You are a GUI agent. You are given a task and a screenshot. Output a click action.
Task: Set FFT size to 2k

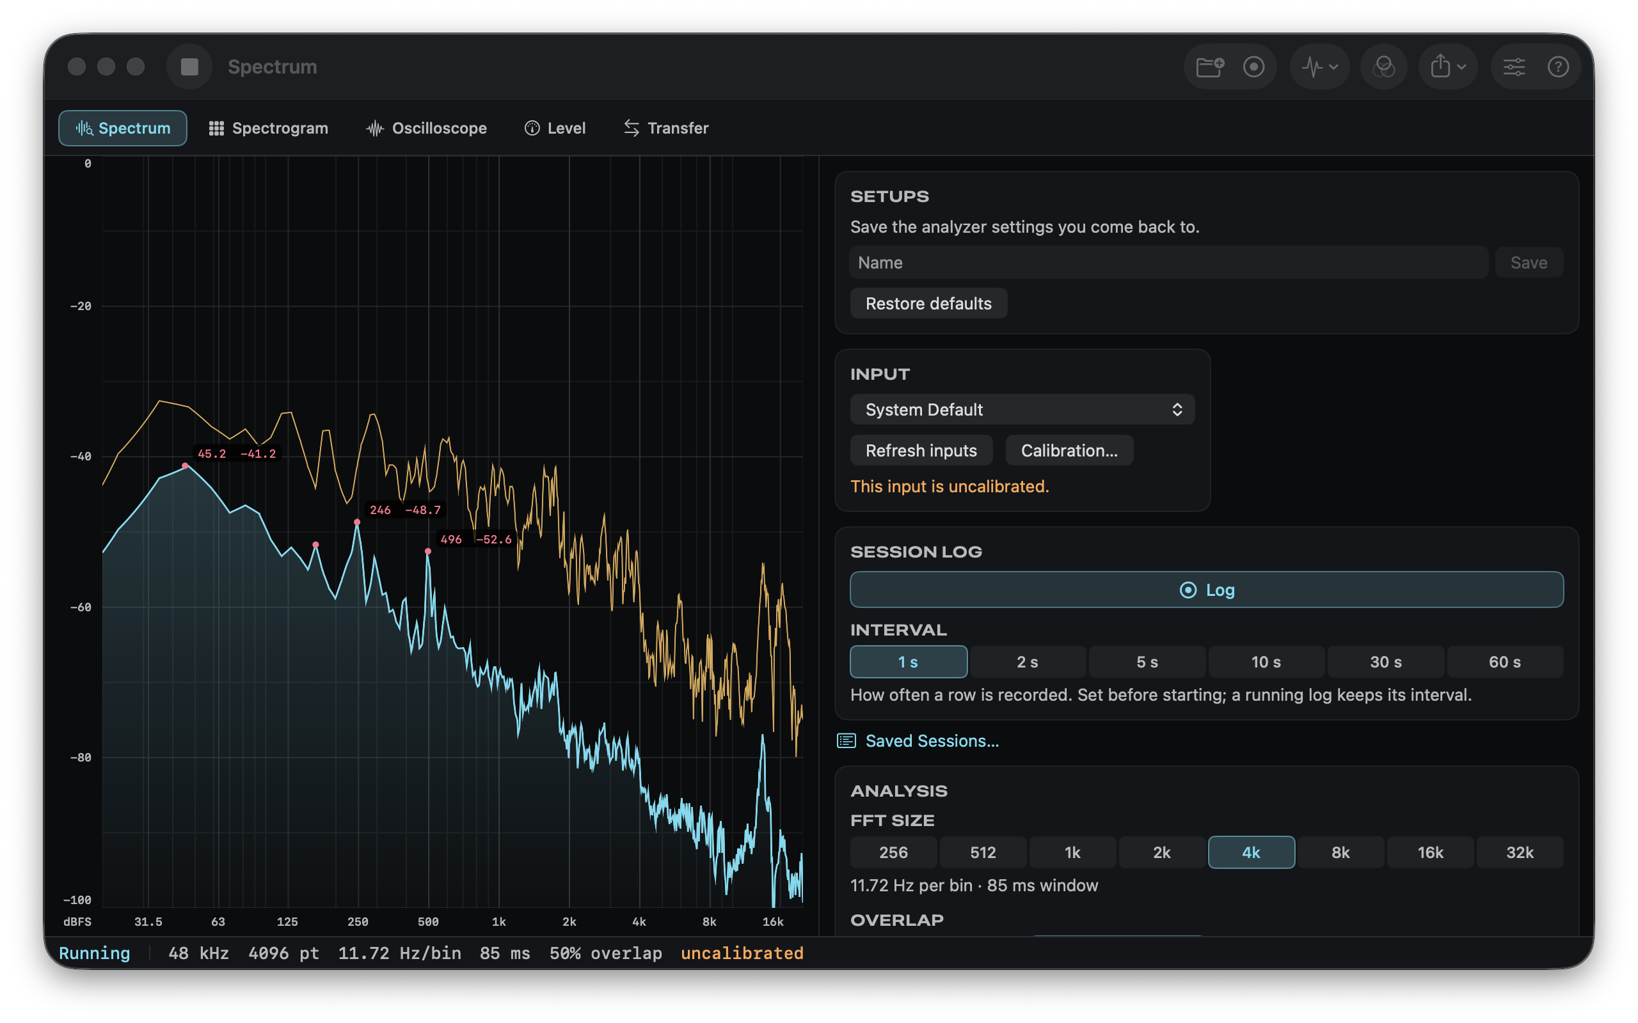1162,852
